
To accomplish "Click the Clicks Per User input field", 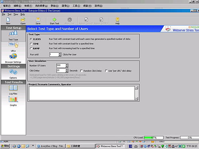I will [x=54, y=54].
